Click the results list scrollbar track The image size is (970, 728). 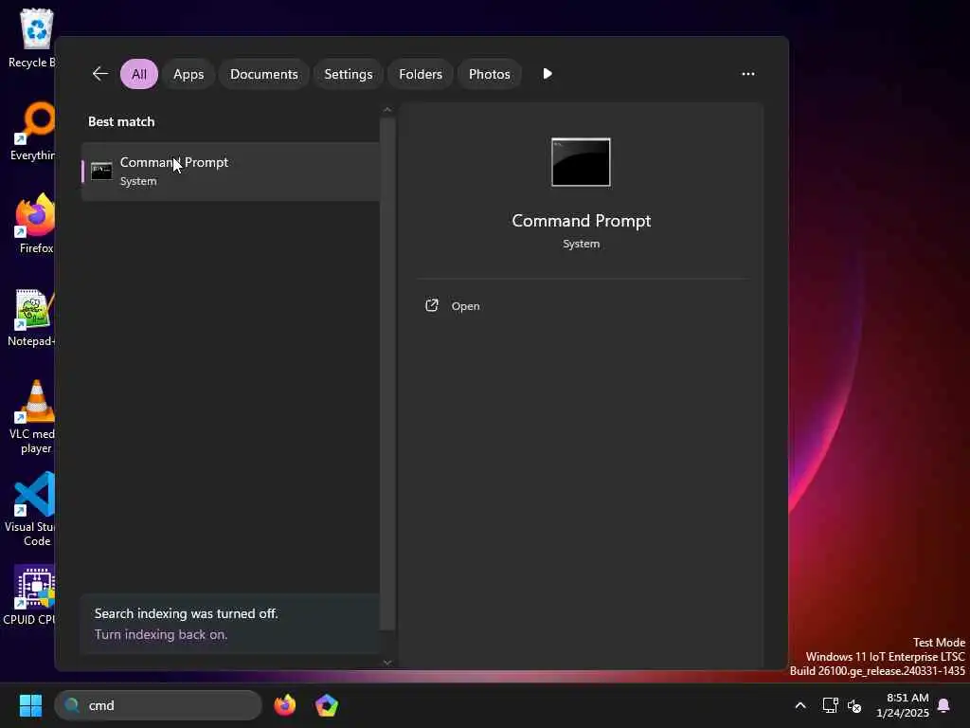point(387,373)
